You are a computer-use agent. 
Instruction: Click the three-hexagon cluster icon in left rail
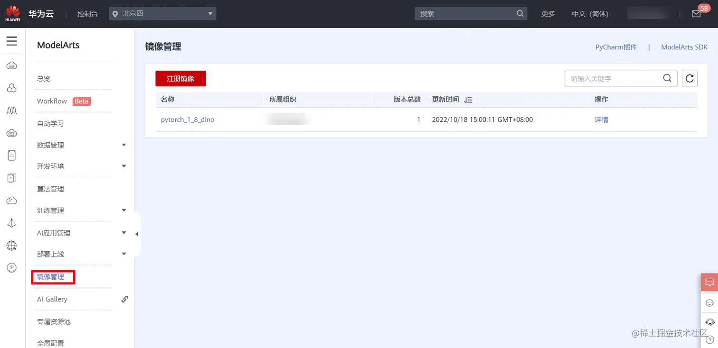[x=12, y=88]
